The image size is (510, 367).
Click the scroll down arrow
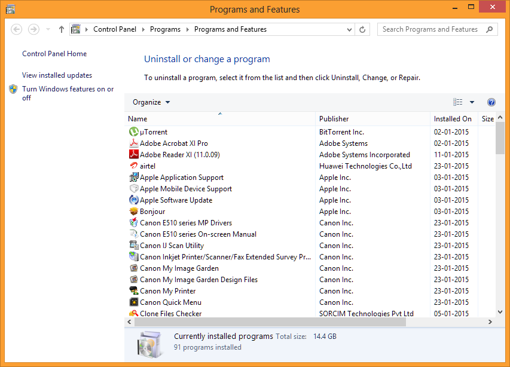(x=500, y=312)
